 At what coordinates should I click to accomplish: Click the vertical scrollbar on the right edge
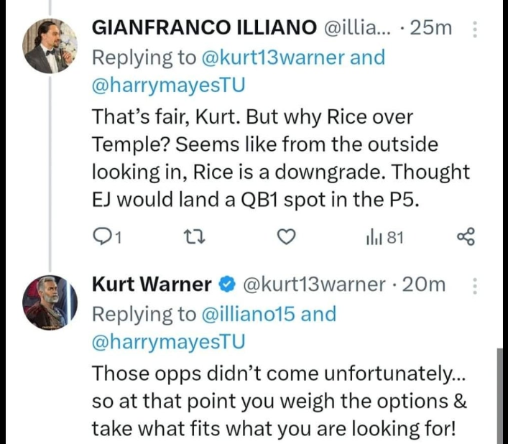(502, 395)
